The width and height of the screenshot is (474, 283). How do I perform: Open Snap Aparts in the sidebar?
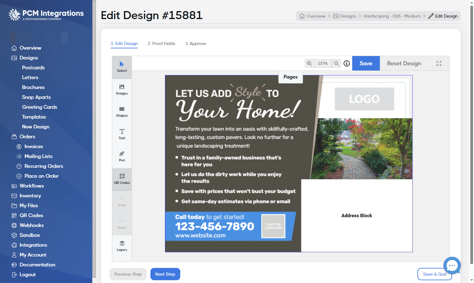[x=36, y=97]
